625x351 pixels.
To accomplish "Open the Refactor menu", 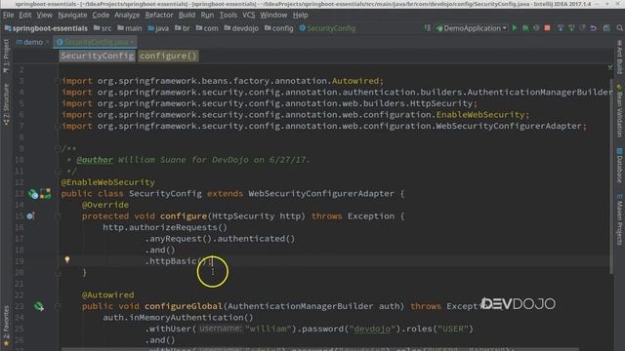I will (x=159, y=16).
